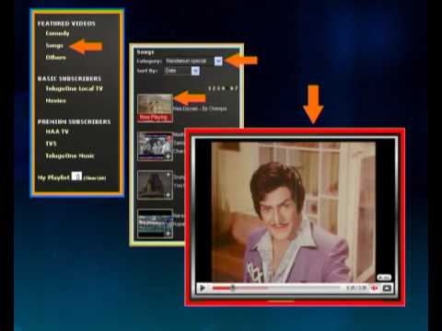Open Movies under Basic Subscribers
The width and height of the screenshot is (442, 331).
pos(55,100)
